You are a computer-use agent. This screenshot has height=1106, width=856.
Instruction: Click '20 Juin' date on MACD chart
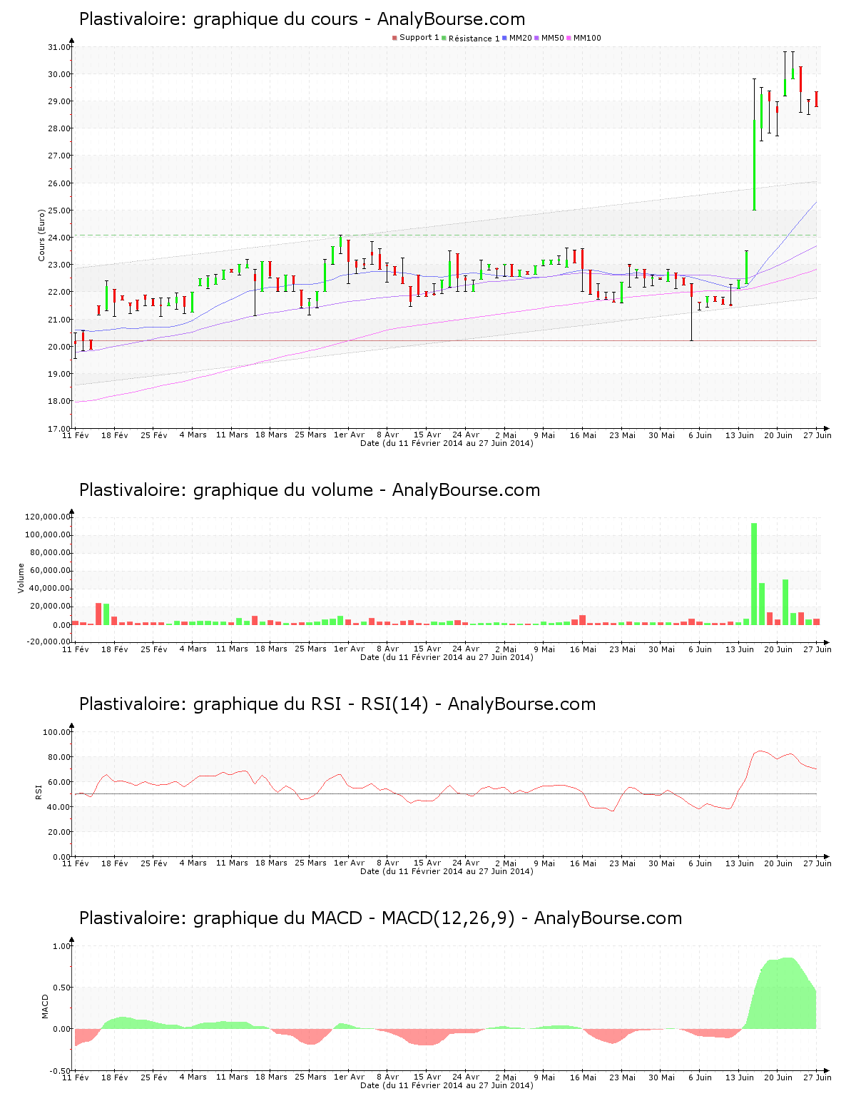[x=778, y=1077]
